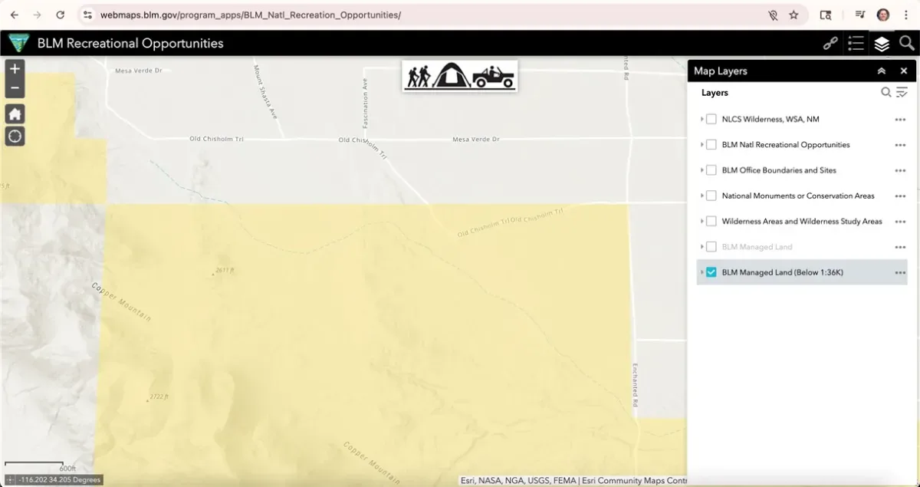Image resolution: width=920 pixels, height=487 pixels.
Task: Turn on BLM Office Boundaries and Sites
Action: (711, 170)
